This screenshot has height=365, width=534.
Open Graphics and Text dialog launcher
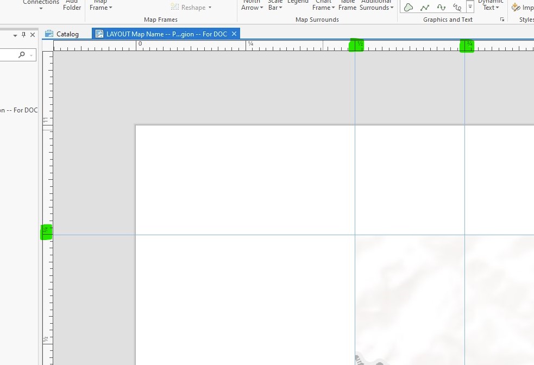[502, 20]
